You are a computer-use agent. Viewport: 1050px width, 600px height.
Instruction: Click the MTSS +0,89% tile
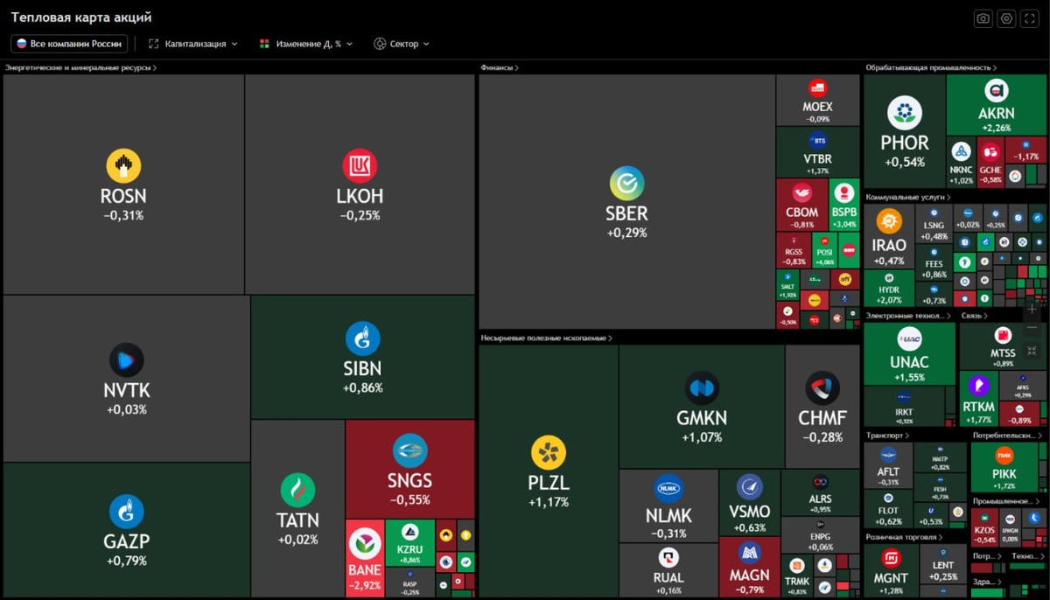click(x=1003, y=346)
